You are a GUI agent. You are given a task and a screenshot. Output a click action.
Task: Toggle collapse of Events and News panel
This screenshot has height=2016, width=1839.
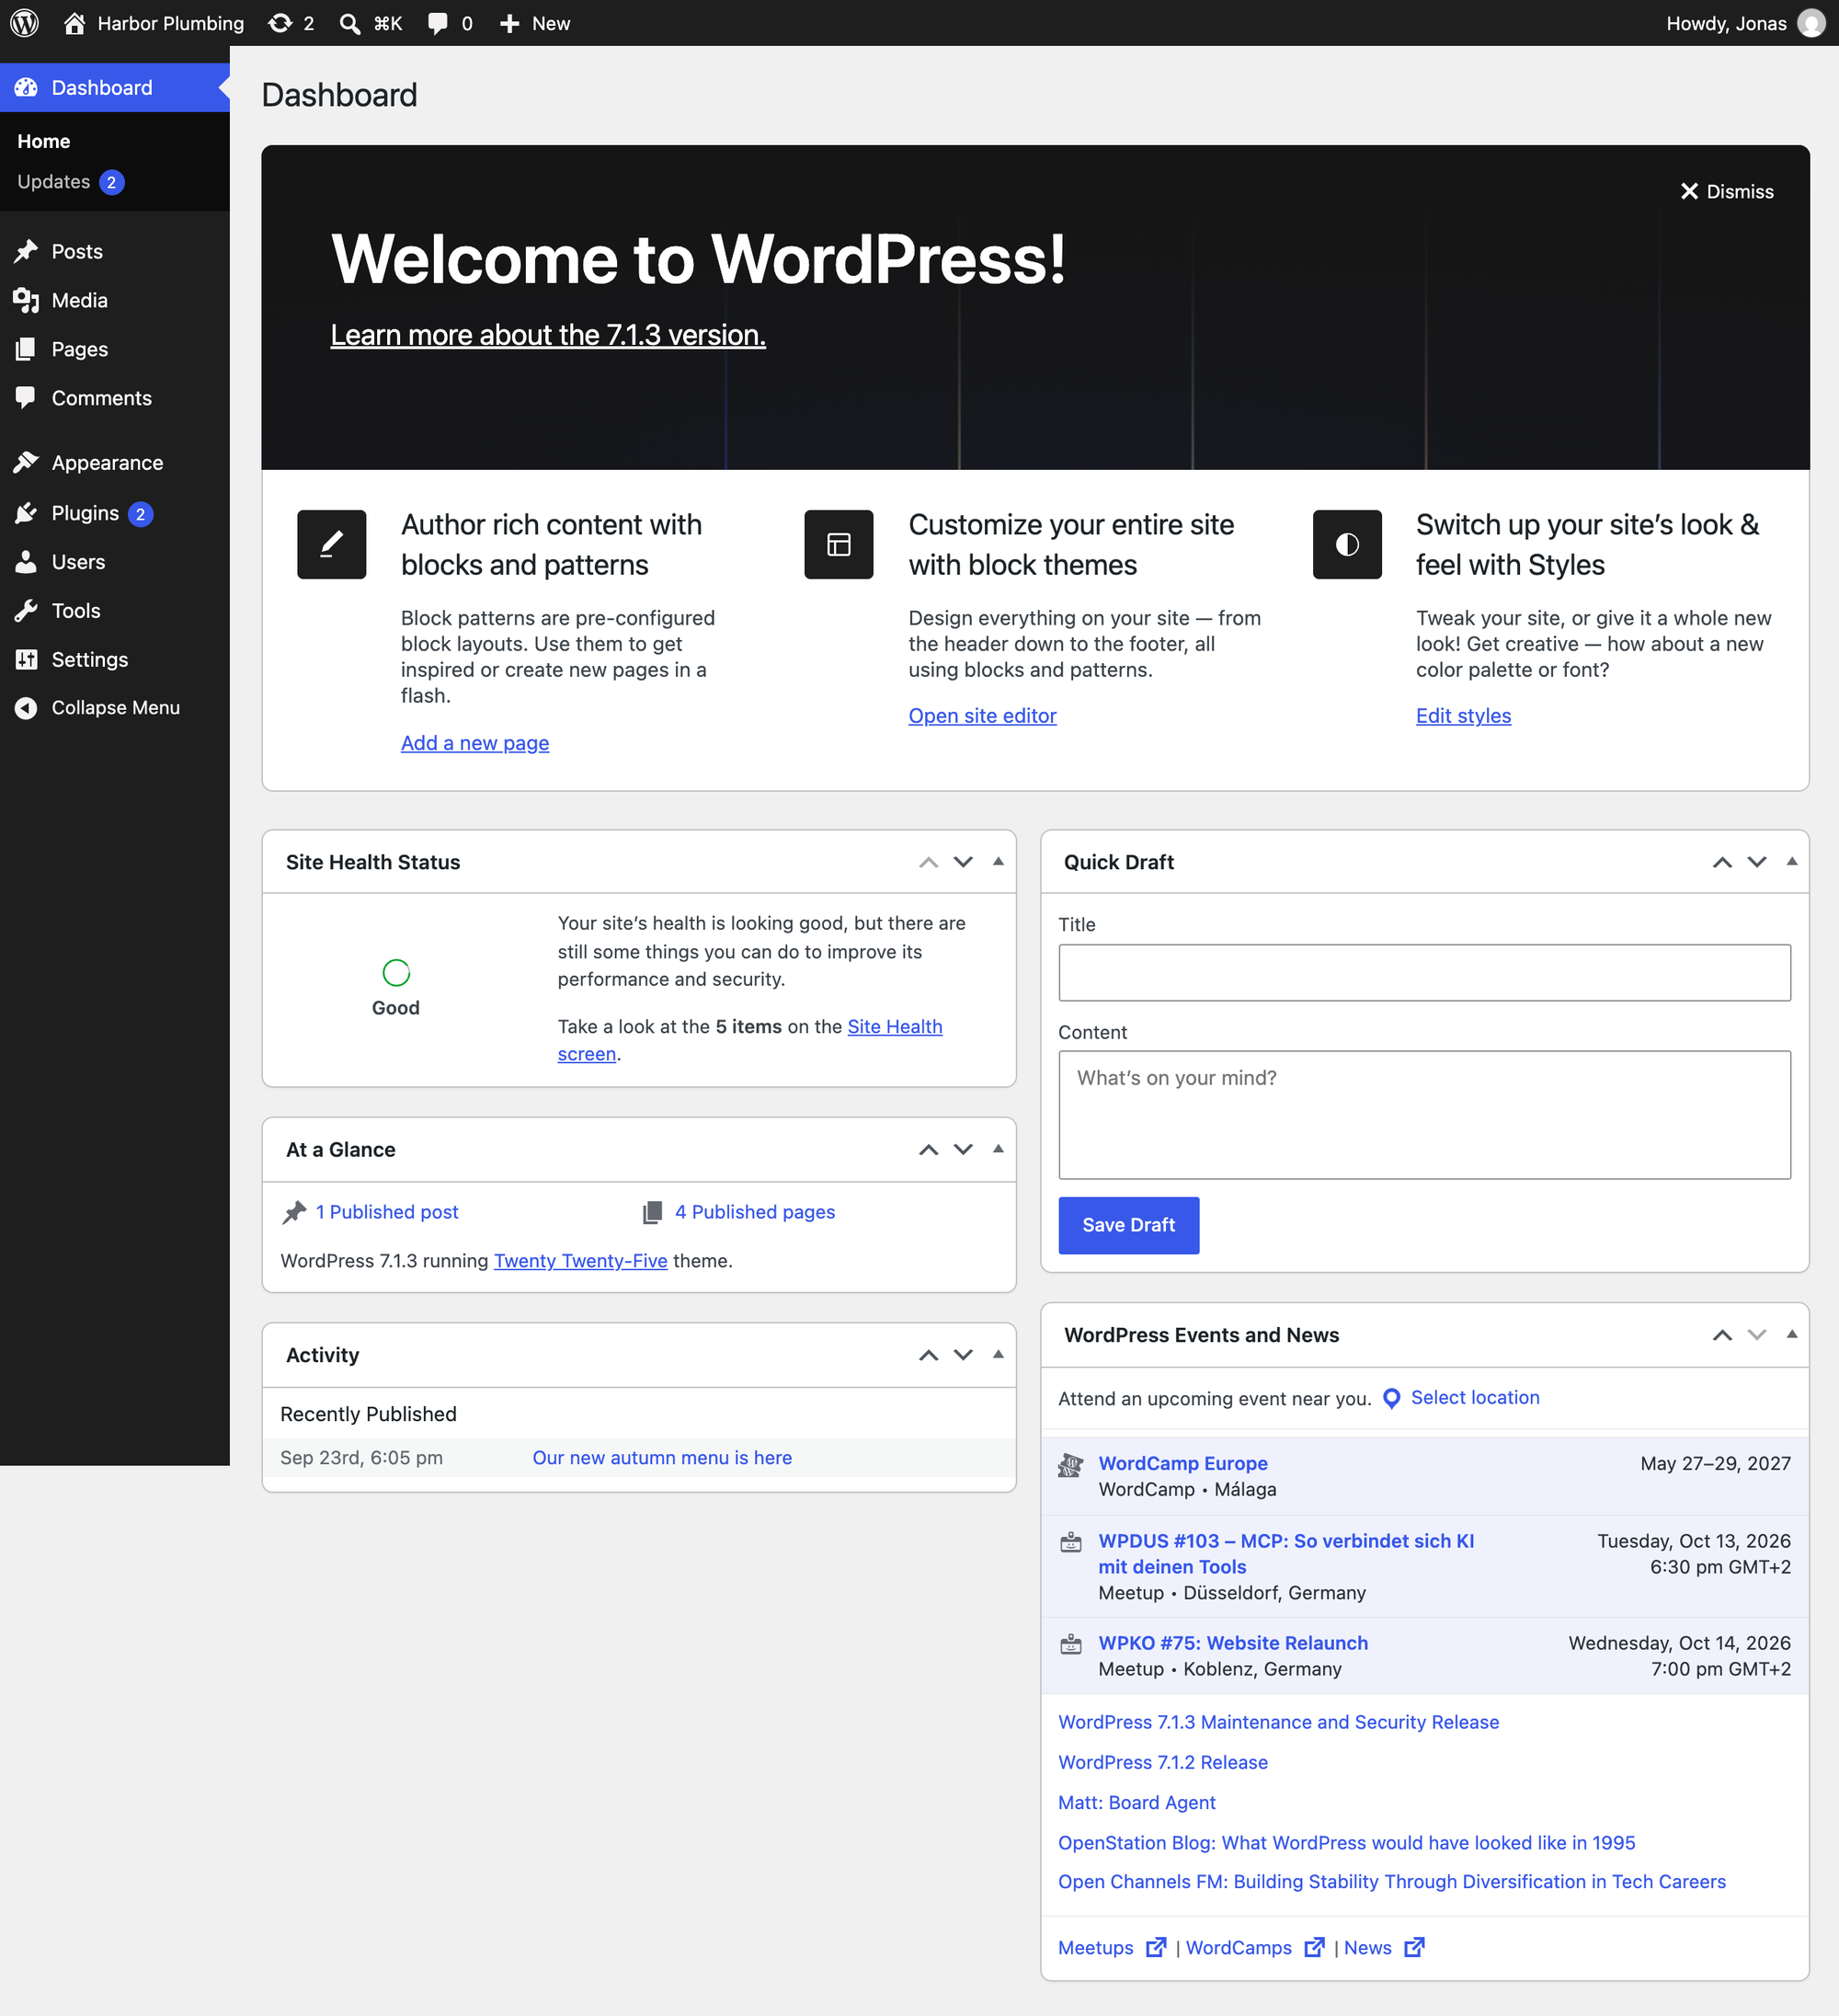tap(1792, 1334)
